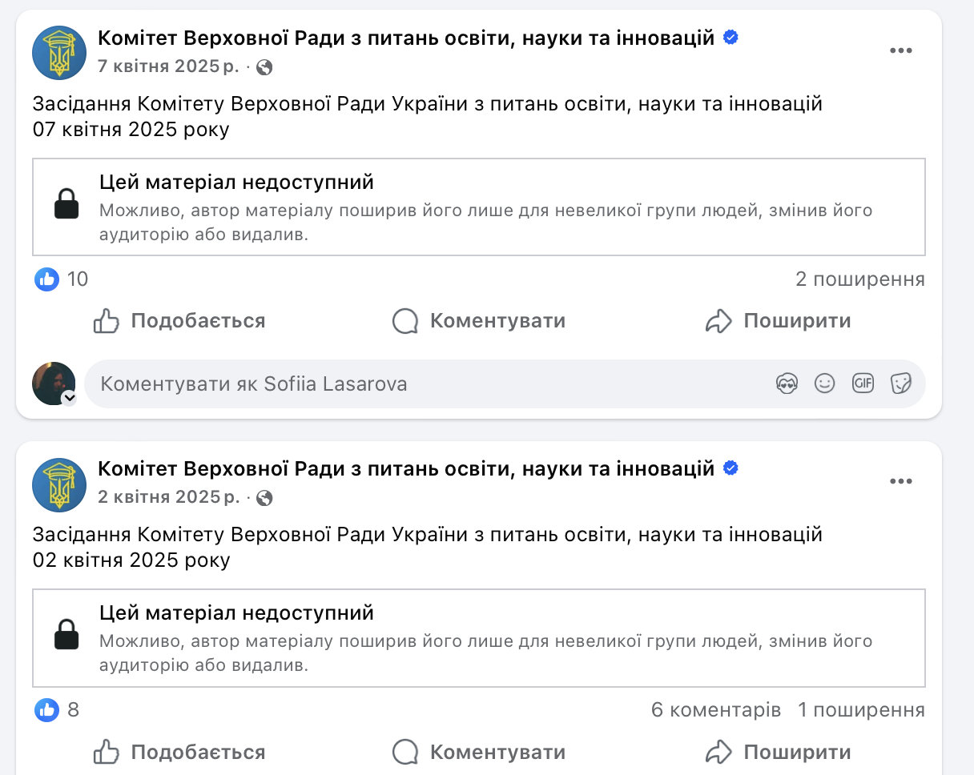Click the avatar sticker icon in comment box
This screenshot has width=974, height=775.
tap(787, 383)
